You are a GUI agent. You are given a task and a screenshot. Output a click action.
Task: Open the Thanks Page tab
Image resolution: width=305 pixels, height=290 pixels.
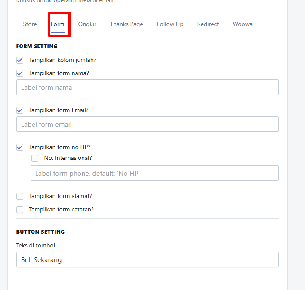[126, 24]
